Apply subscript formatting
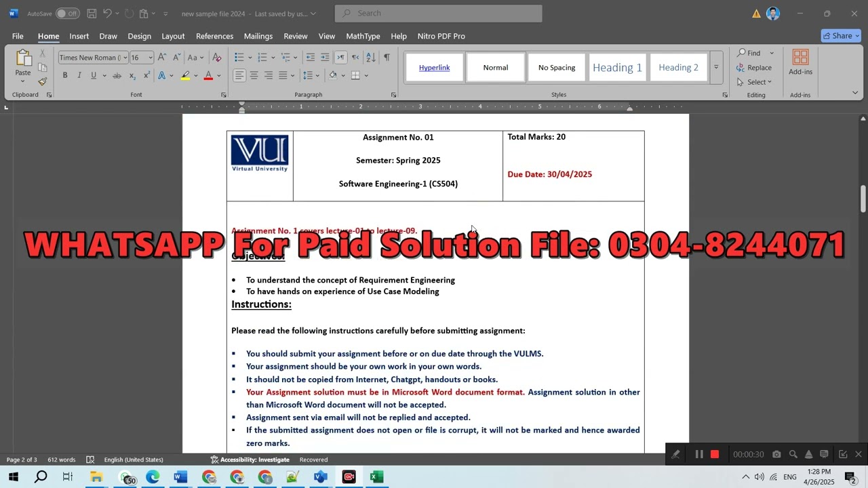This screenshot has width=868, height=488. click(132, 75)
